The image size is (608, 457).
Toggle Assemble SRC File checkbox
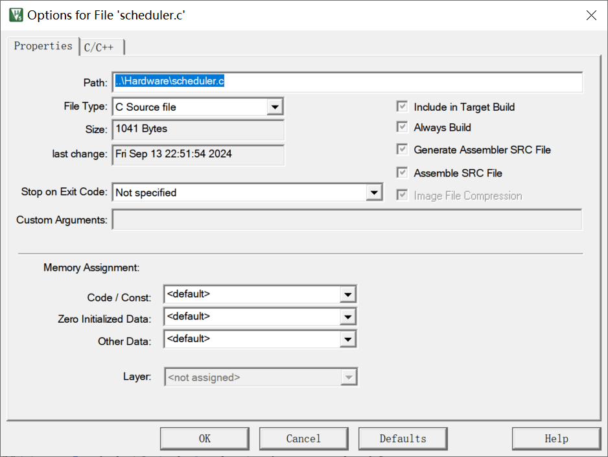pyautogui.click(x=403, y=173)
